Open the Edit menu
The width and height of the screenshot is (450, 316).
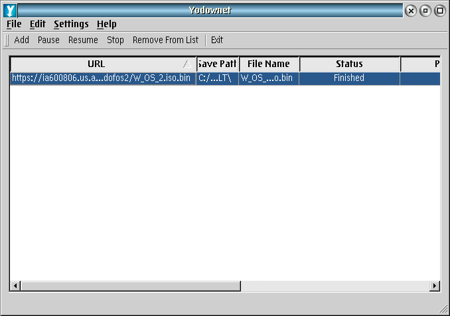[x=38, y=24]
